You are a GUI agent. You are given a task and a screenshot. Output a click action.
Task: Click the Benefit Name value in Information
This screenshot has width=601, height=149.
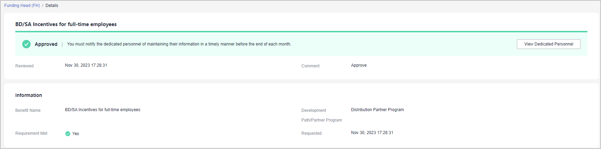click(103, 110)
